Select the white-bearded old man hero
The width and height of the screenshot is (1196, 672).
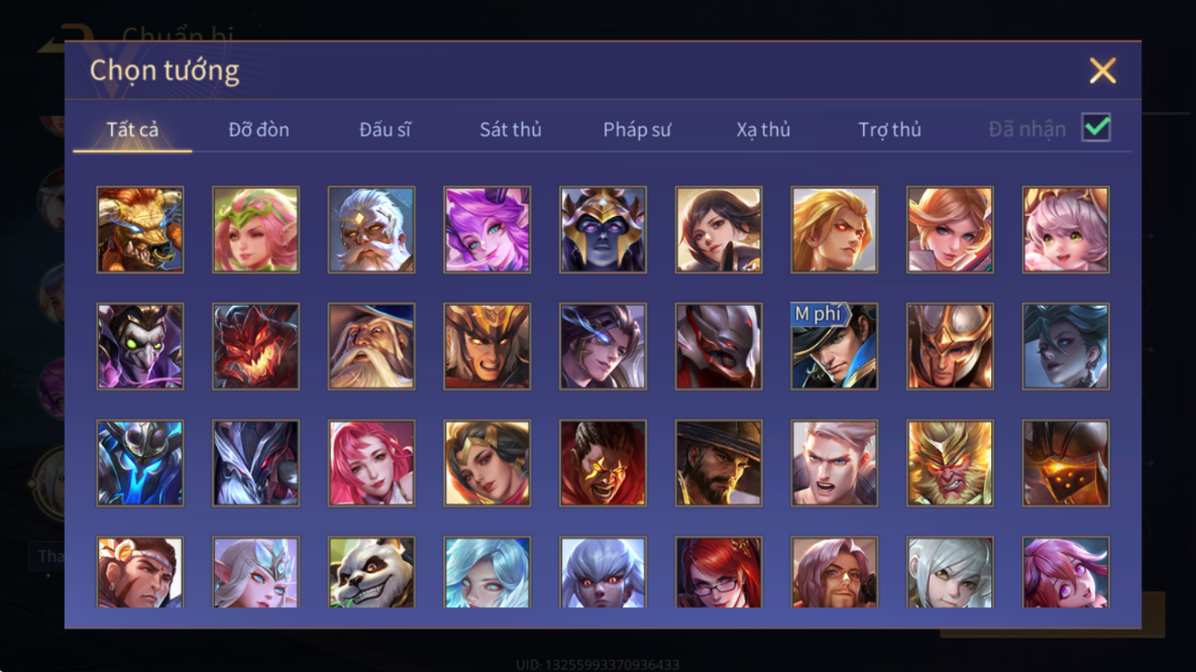pyautogui.click(x=371, y=230)
